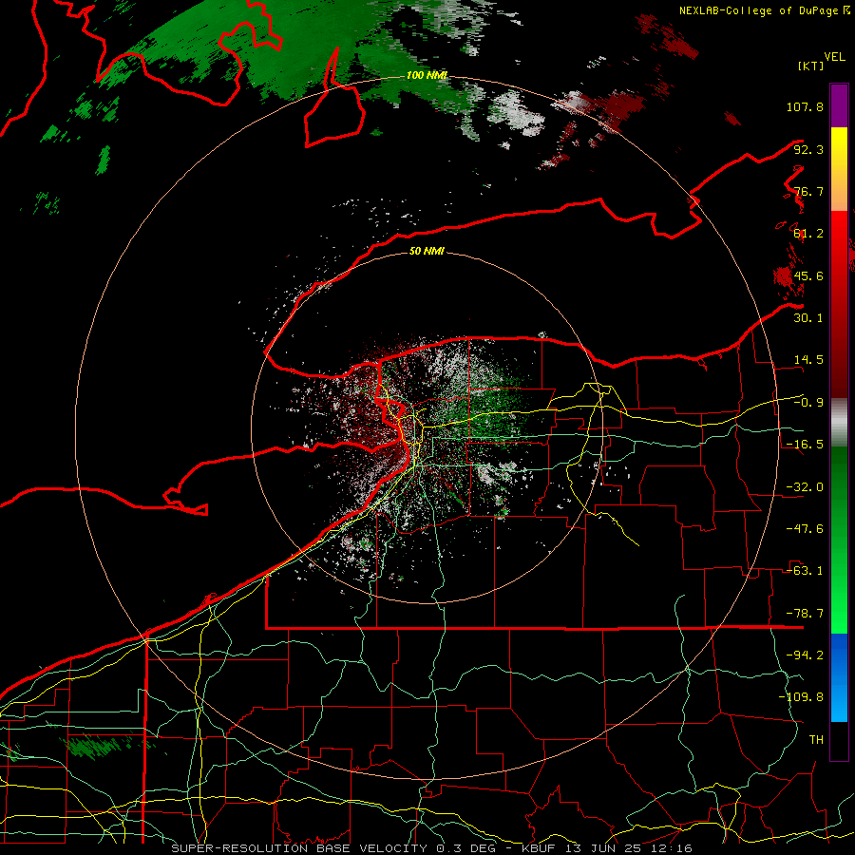
Task: Click the green segment of velocity color bar
Action: [x=839, y=540]
